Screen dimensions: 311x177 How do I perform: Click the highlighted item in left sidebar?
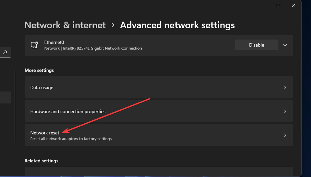point(5,97)
